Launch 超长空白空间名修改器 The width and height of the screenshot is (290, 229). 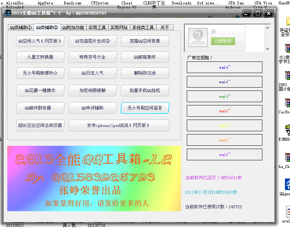pos(40,125)
